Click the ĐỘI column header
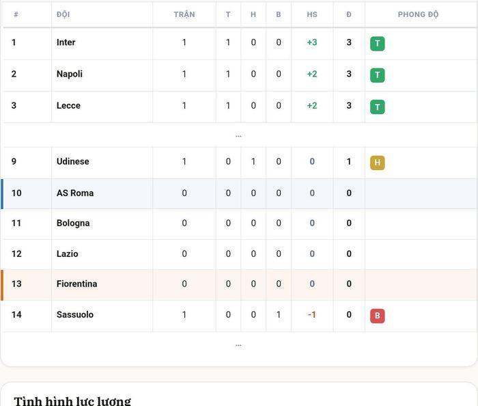Viewport: 478px width, 406px height. tap(63, 14)
